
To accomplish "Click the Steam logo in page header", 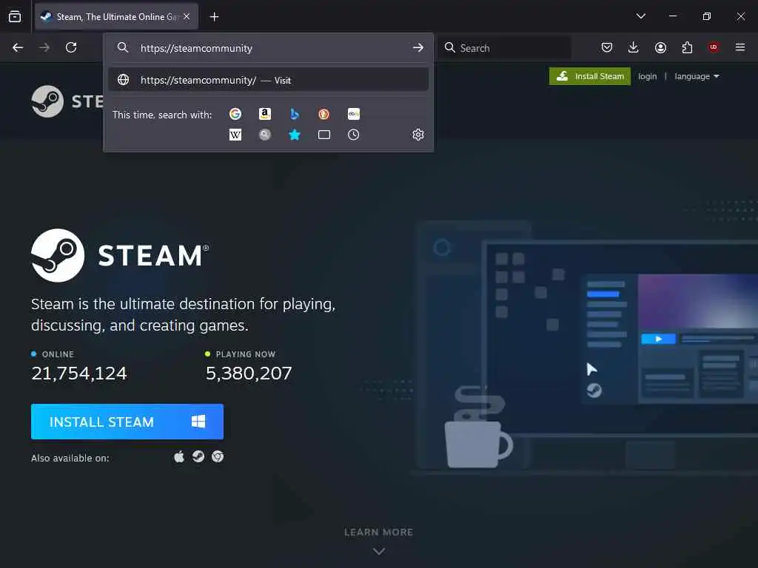I will click(x=67, y=101).
